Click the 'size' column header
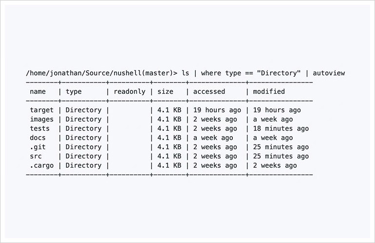Image resolution: width=375 pixels, height=243 pixels. click(165, 91)
